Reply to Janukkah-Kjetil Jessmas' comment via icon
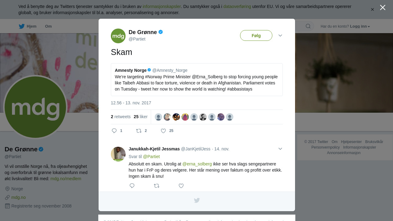The width and height of the screenshot is (393, 221). [132, 186]
